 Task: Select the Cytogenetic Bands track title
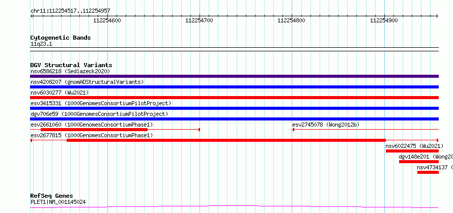[61, 38]
